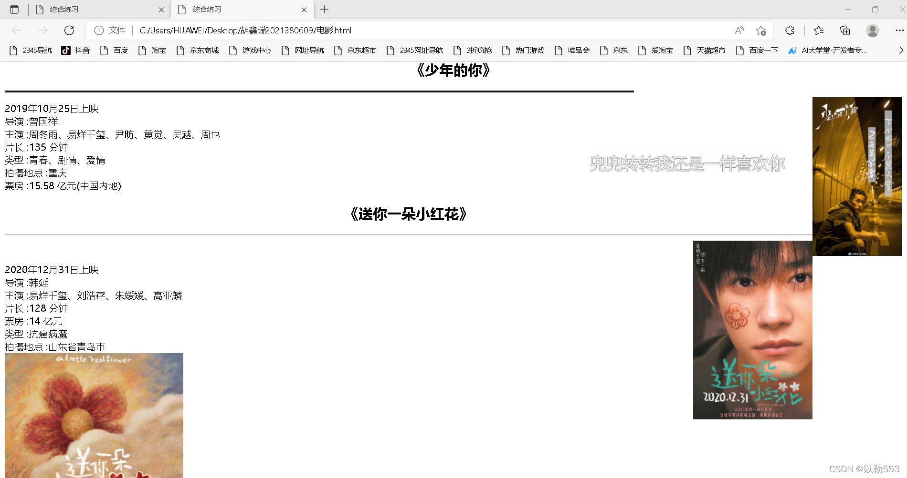Open the AI大学堂-开发者专 bookmark
The width and height of the screenshot is (907, 478).
pyautogui.click(x=827, y=51)
